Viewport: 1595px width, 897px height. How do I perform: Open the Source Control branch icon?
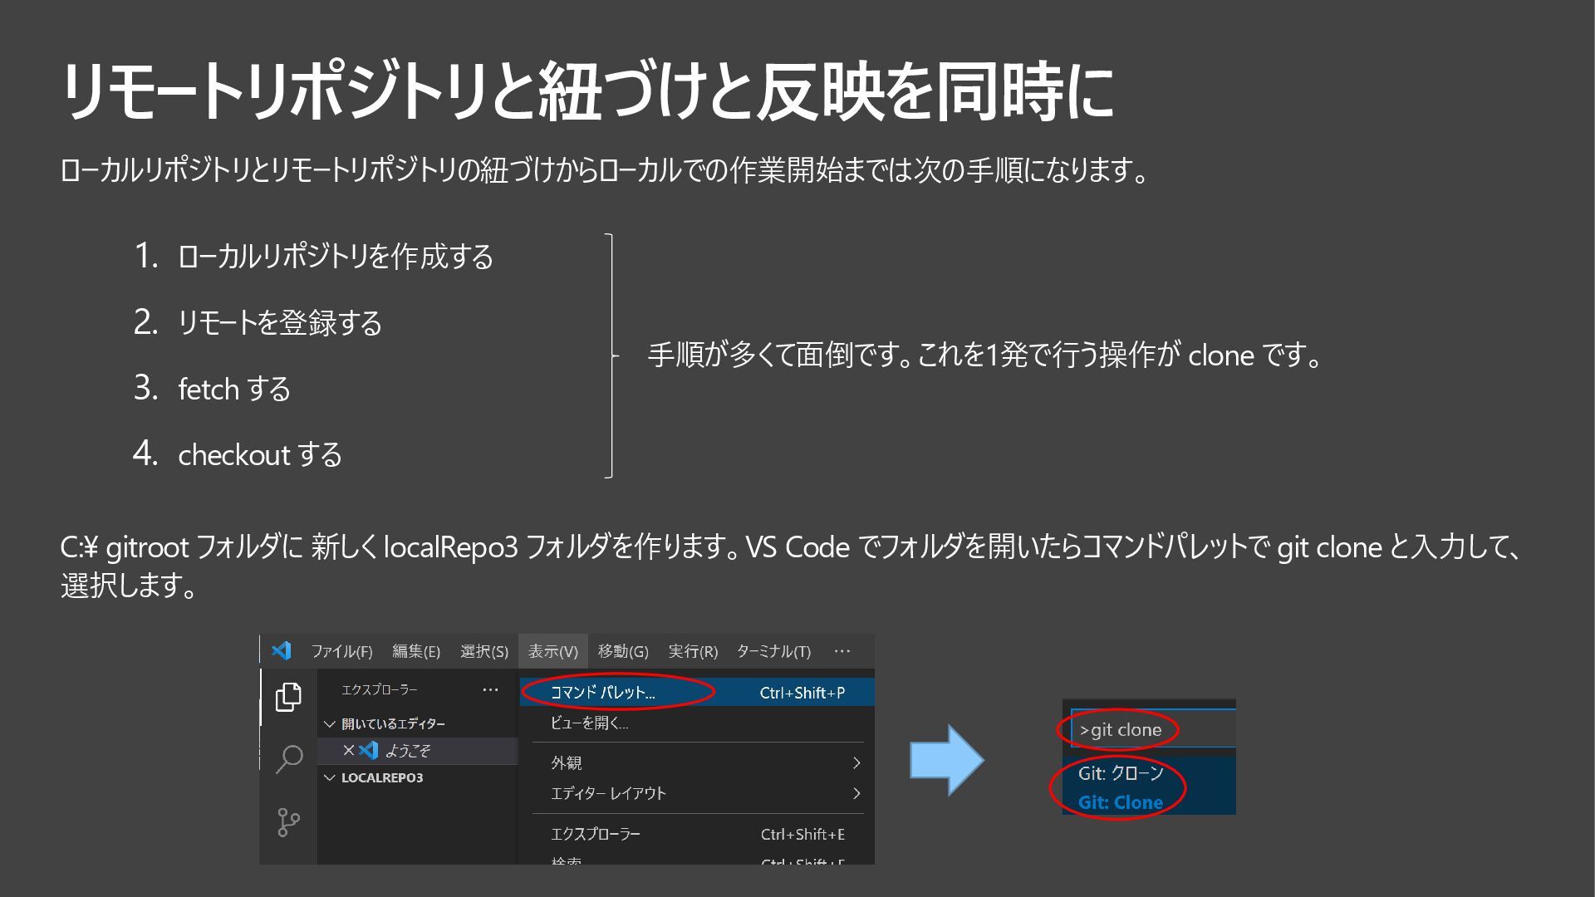coord(288,822)
